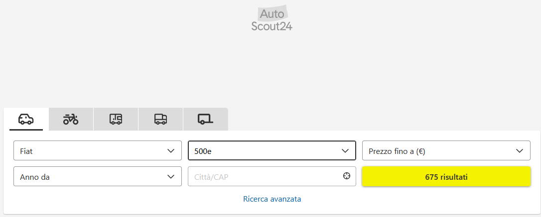Expand the Anno da chevron arrow
This screenshot has height=217, width=541.
click(171, 176)
